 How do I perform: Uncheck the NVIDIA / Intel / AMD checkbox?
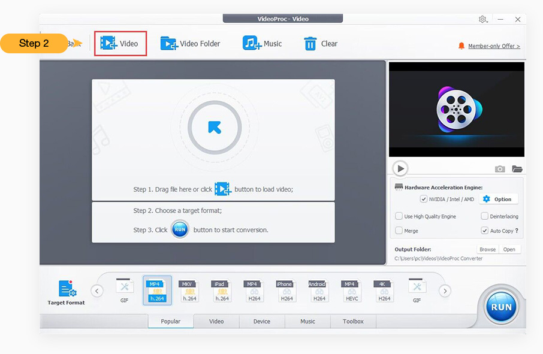[x=424, y=199]
